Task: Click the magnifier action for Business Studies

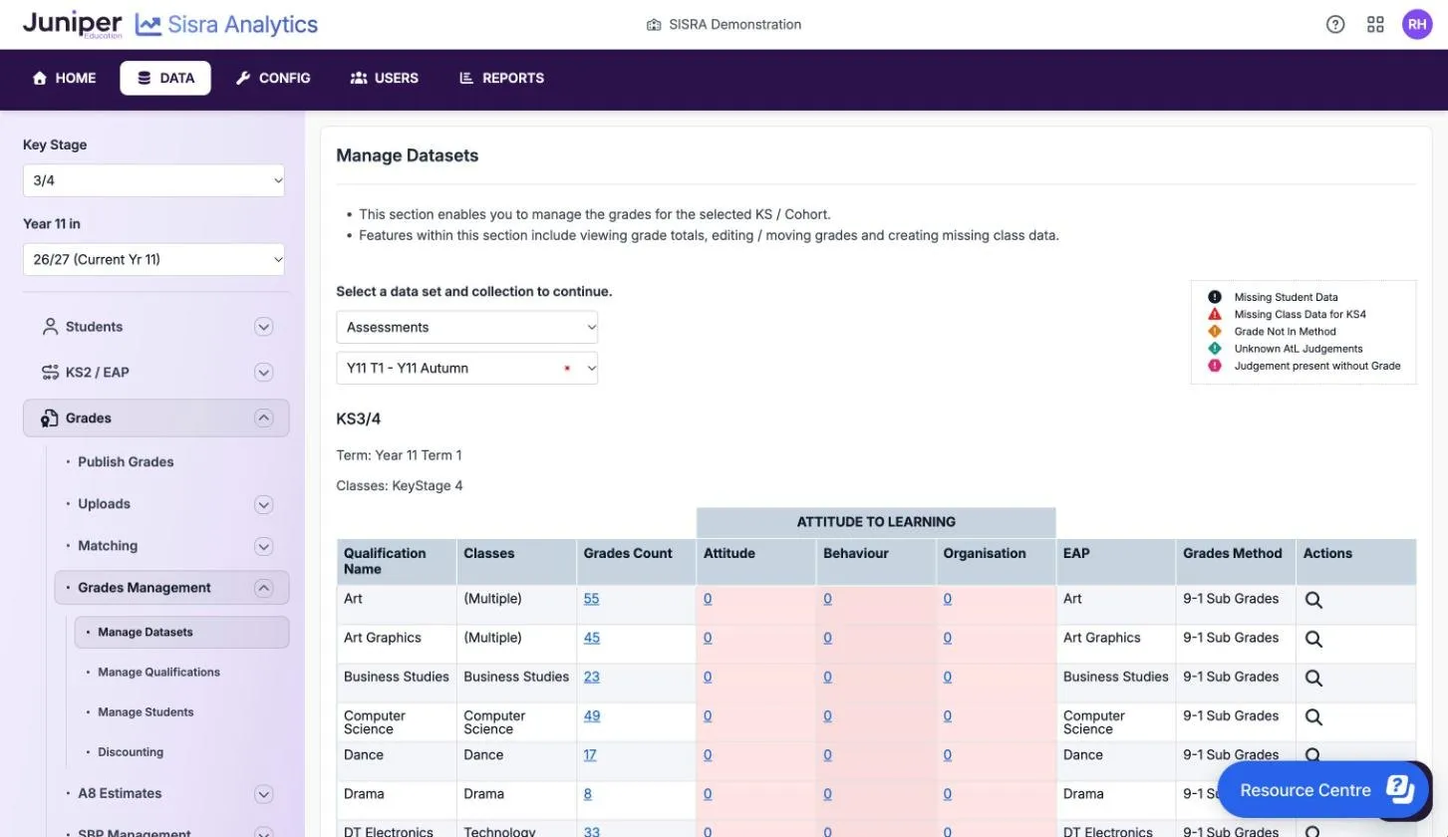Action: [1313, 678]
